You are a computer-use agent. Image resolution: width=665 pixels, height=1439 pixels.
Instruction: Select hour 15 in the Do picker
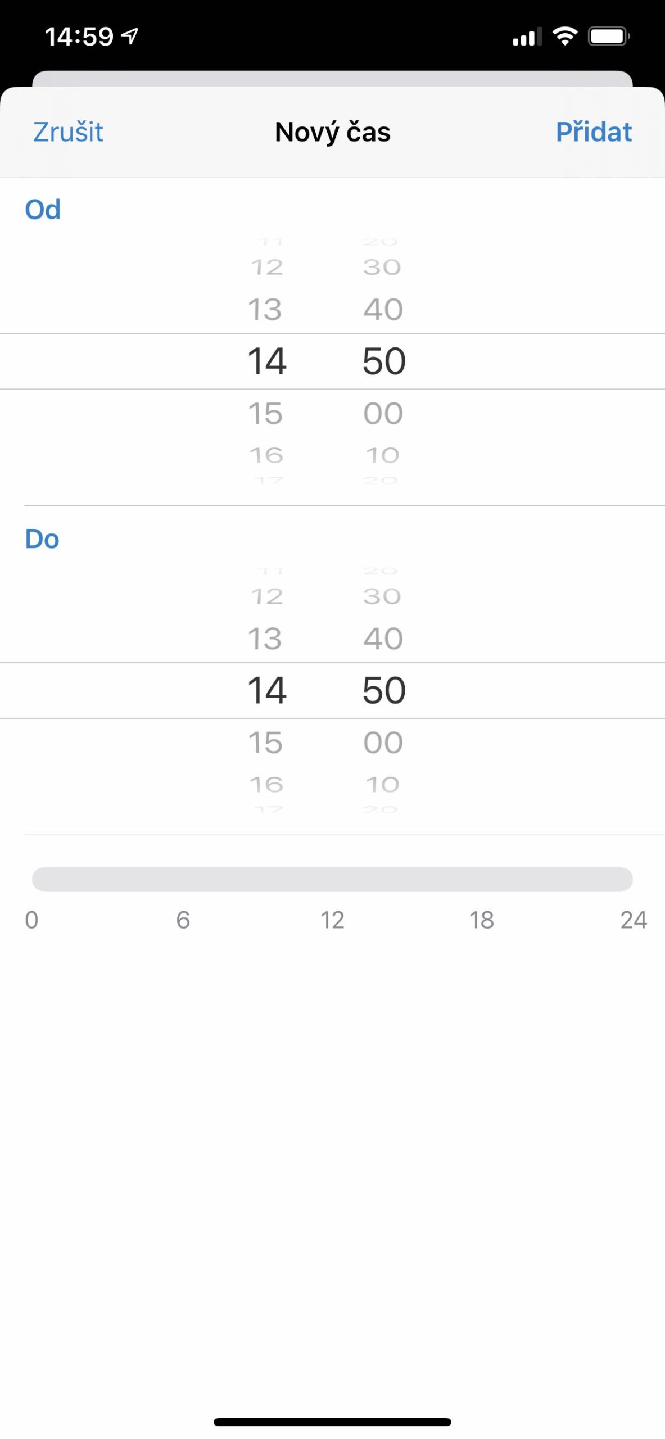[x=265, y=743]
